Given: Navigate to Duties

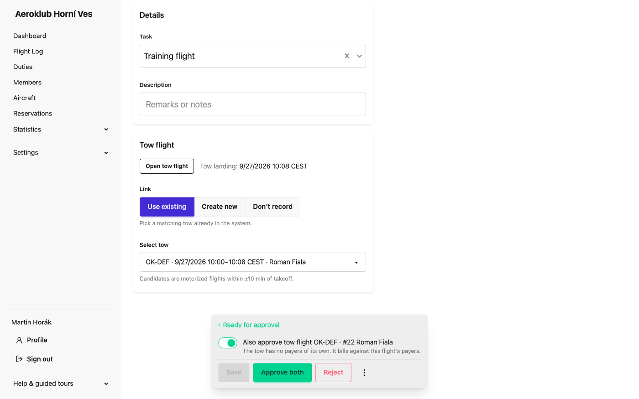Looking at the screenshot, I should pos(23,67).
